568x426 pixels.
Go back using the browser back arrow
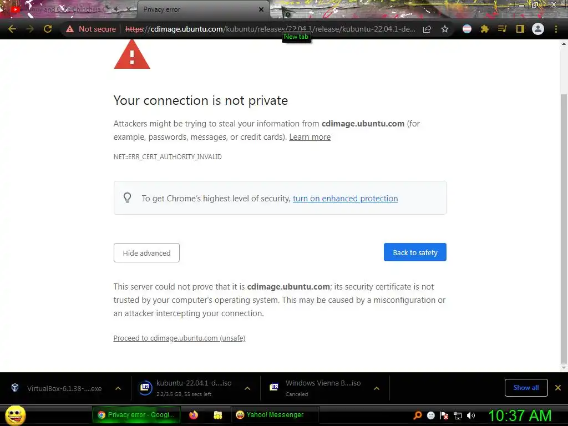pyautogui.click(x=12, y=29)
